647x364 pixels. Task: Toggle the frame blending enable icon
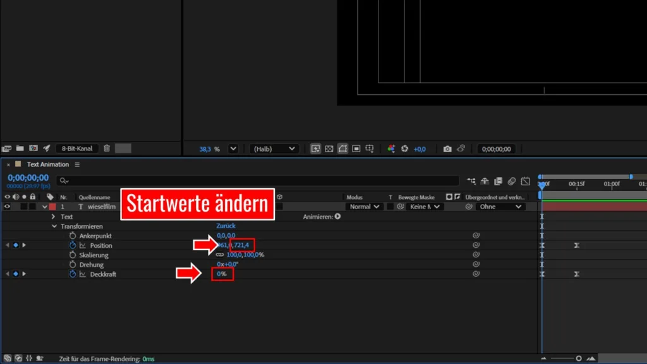(499, 181)
